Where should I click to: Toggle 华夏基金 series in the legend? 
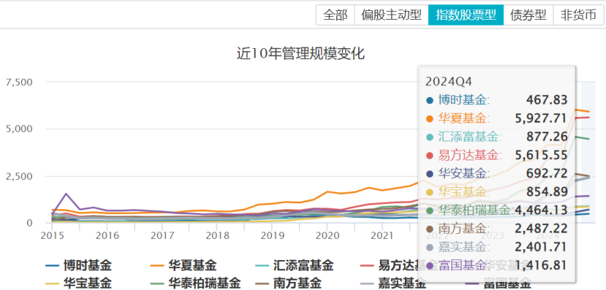pos(183,266)
